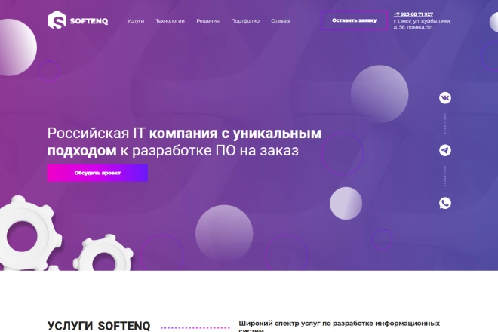Go to the Технологии menu item
Image resolution: width=498 pixels, height=332 pixels.
(170, 21)
